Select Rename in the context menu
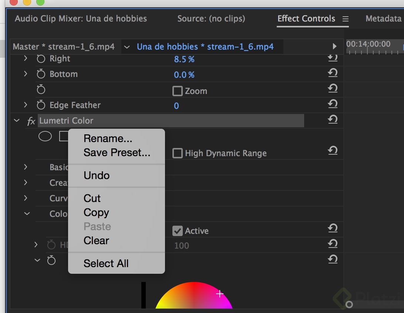Screen dimensions: 404x313 [x=108, y=138]
